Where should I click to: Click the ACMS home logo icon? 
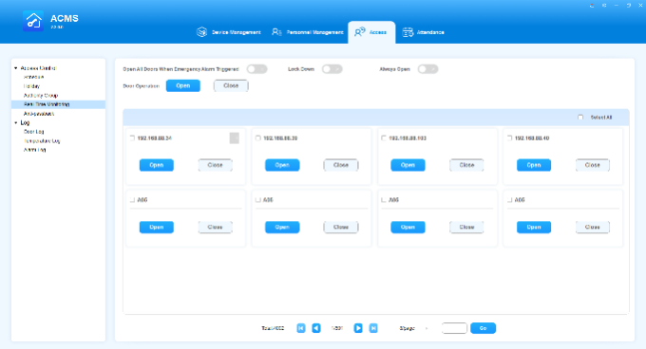[33, 21]
